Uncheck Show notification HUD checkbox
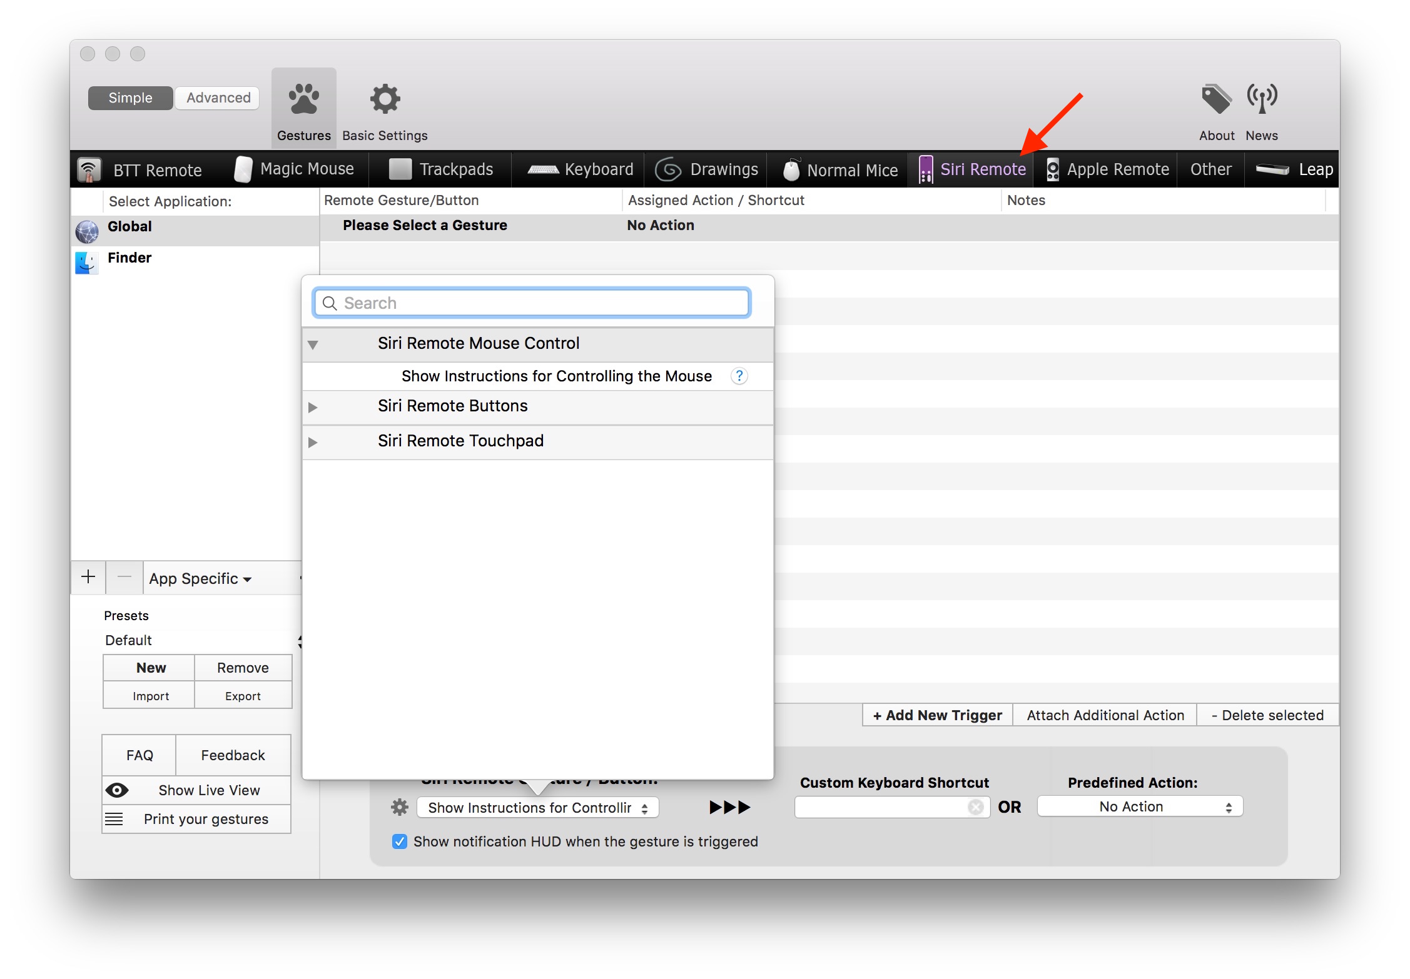This screenshot has height=979, width=1410. click(400, 841)
